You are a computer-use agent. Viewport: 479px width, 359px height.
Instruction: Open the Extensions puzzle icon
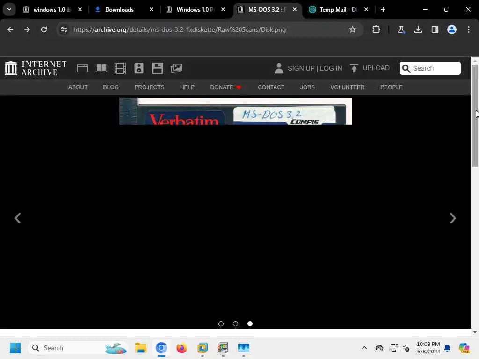point(377,29)
